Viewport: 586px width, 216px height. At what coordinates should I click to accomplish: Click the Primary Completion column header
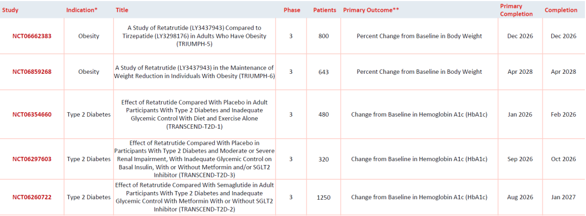tap(517, 10)
